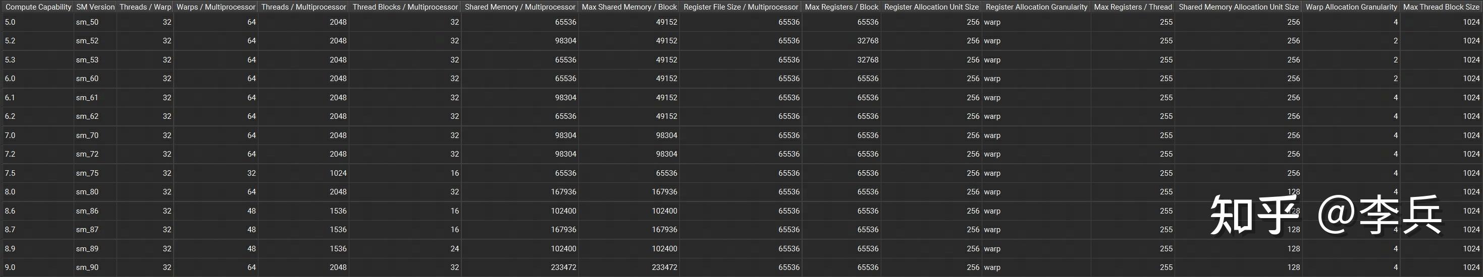The width and height of the screenshot is (1483, 277).
Task: Select the Threads / Warp column header
Action: [x=145, y=7]
